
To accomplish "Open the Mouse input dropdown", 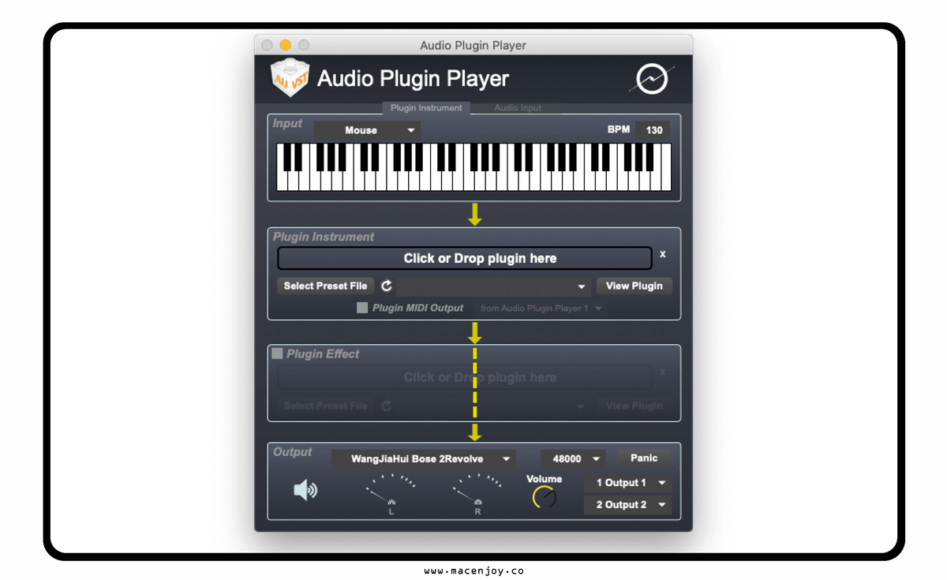I will coord(368,130).
